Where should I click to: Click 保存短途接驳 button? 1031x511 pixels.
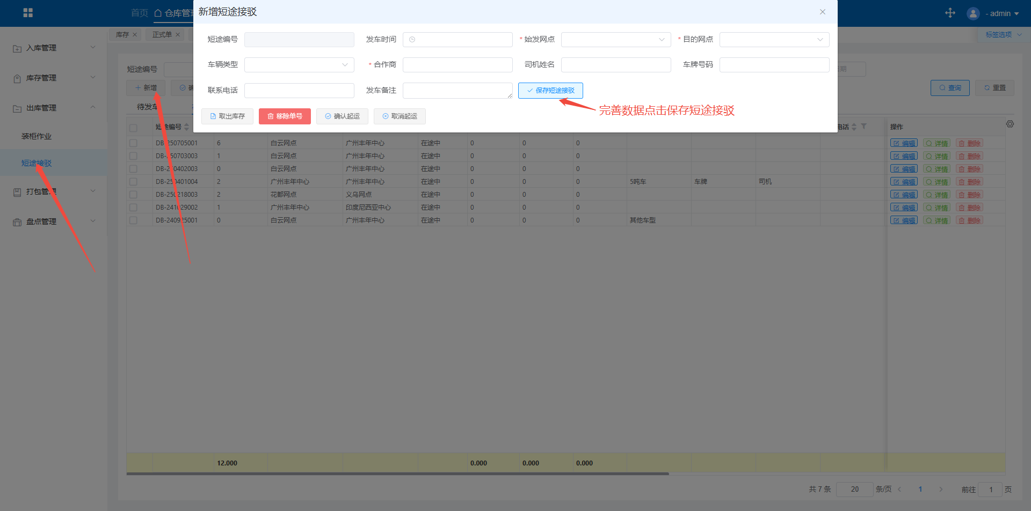coord(550,91)
